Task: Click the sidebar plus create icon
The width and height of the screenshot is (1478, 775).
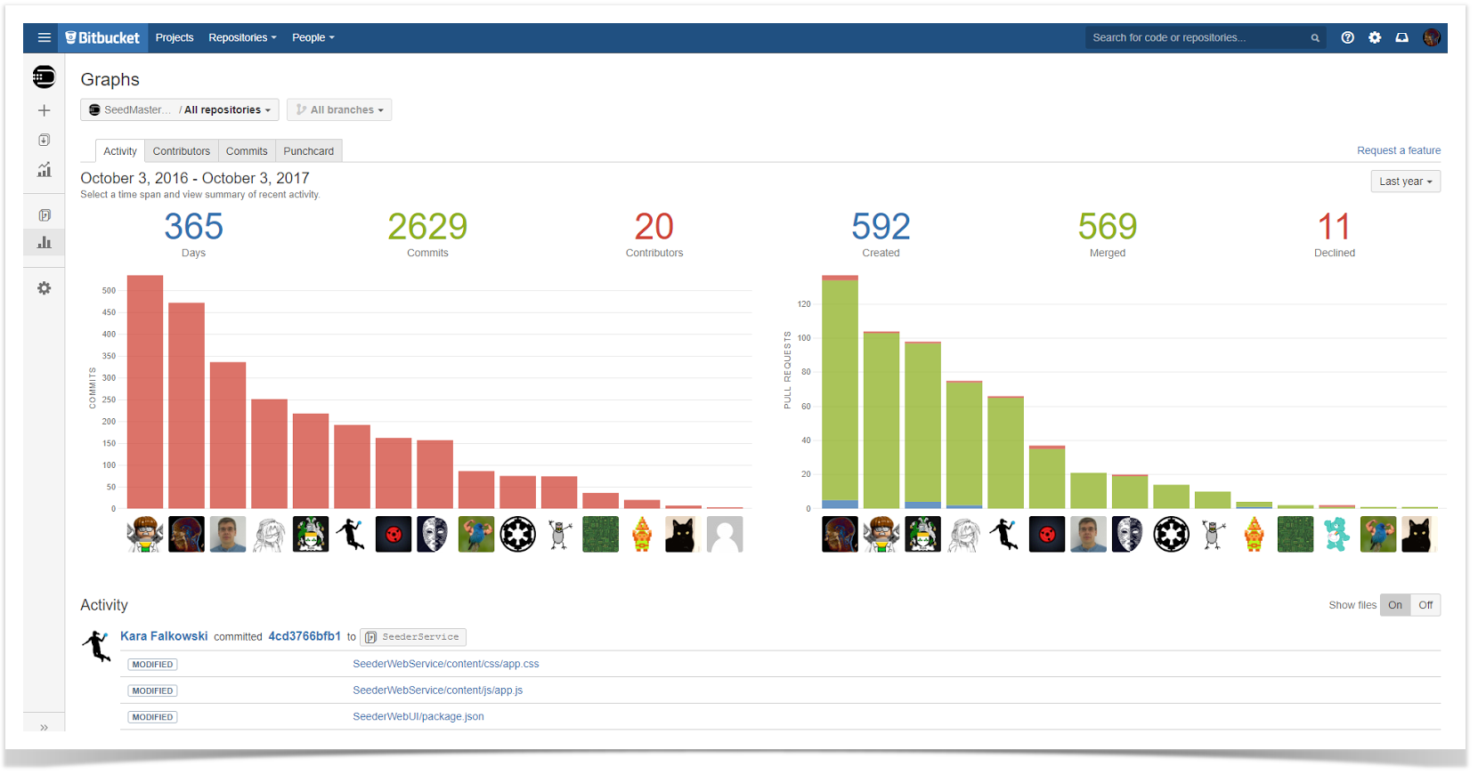Action: [x=44, y=110]
